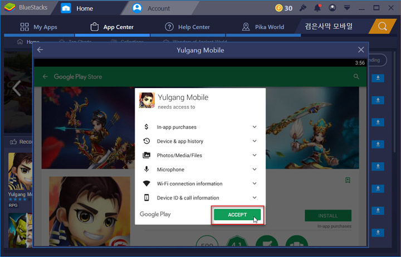Open the Help Center
The width and height of the screenshot is (401, 257).
coord(187,27)
